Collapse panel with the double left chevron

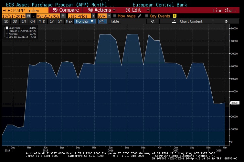tap(153, 21)
